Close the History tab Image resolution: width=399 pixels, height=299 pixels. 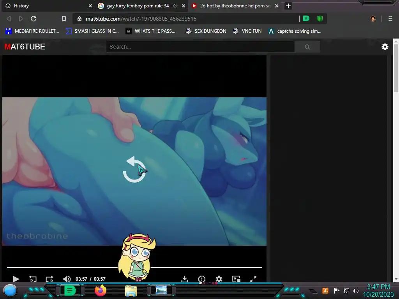click(90, 6)
